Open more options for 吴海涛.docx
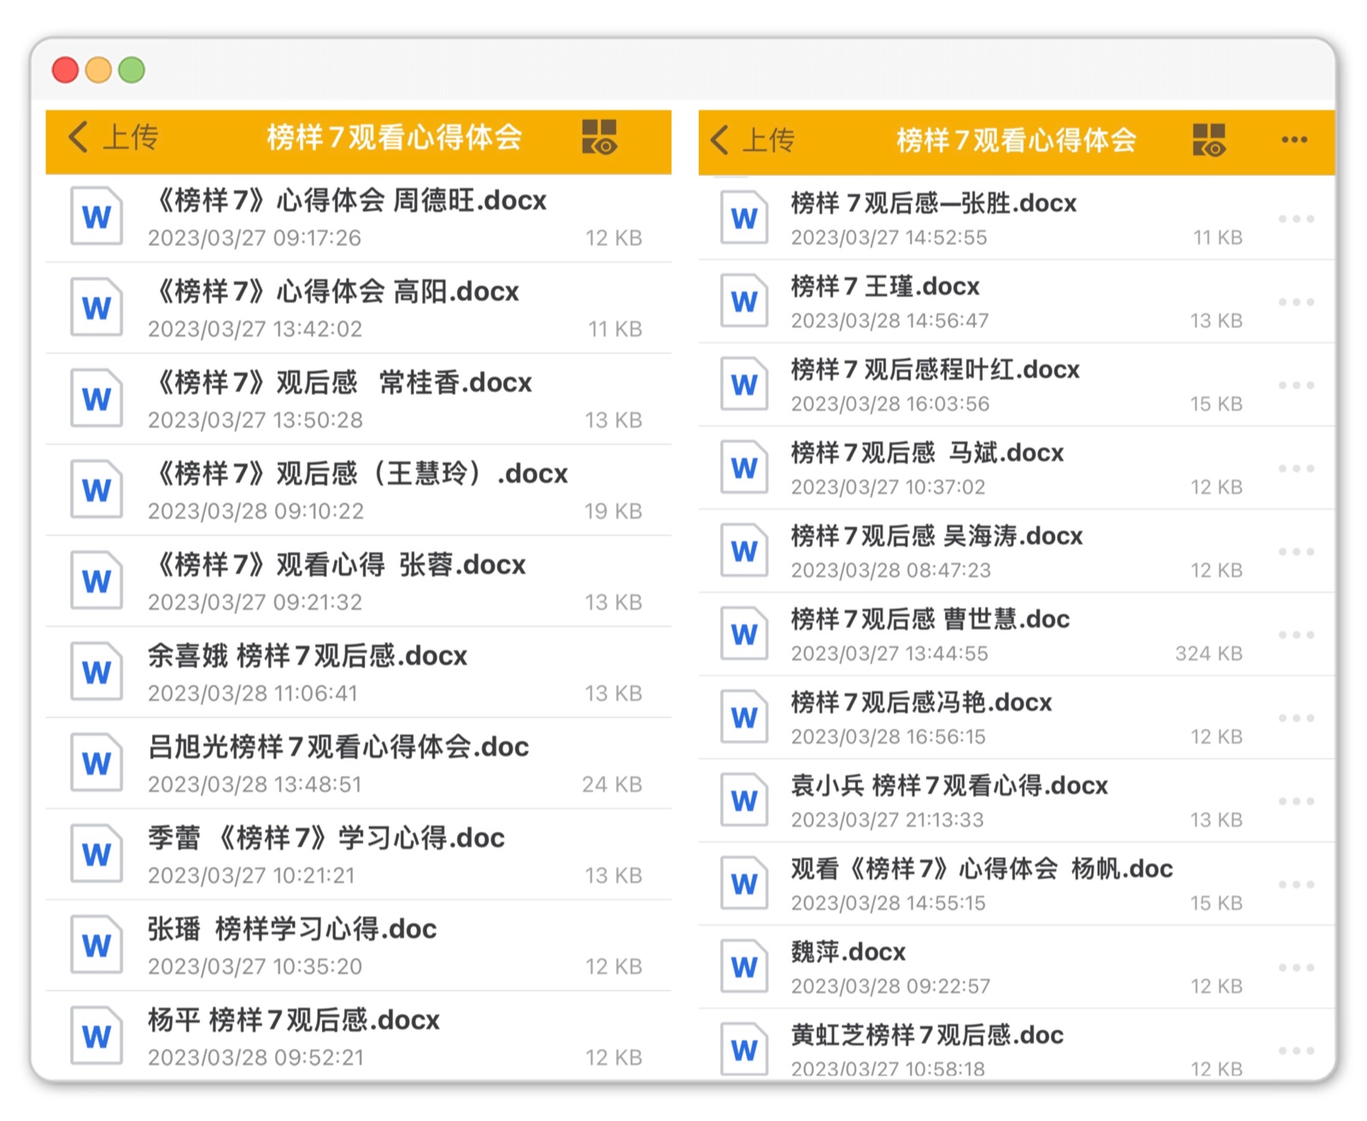 tap(1296, 551)
